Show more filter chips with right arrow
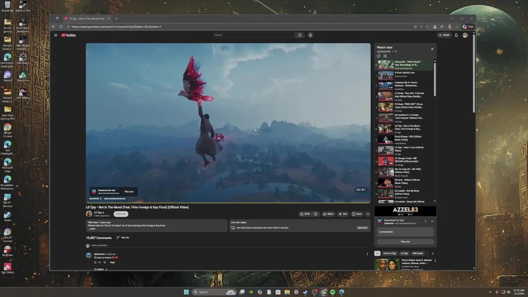The image size is (528, 297). 433,253
